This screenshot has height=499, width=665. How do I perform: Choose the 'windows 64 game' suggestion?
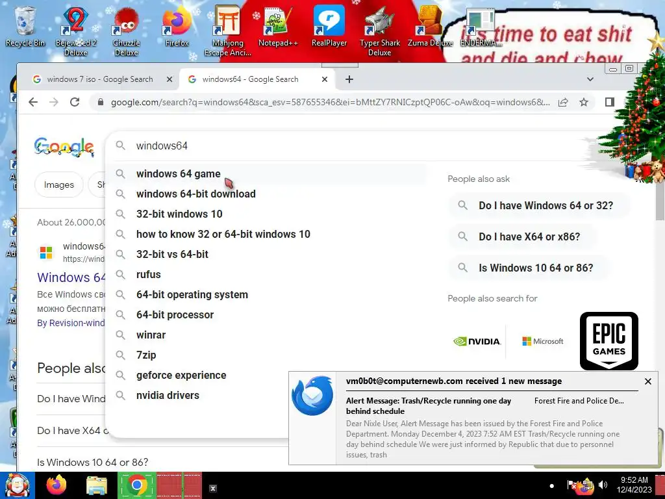267,174
